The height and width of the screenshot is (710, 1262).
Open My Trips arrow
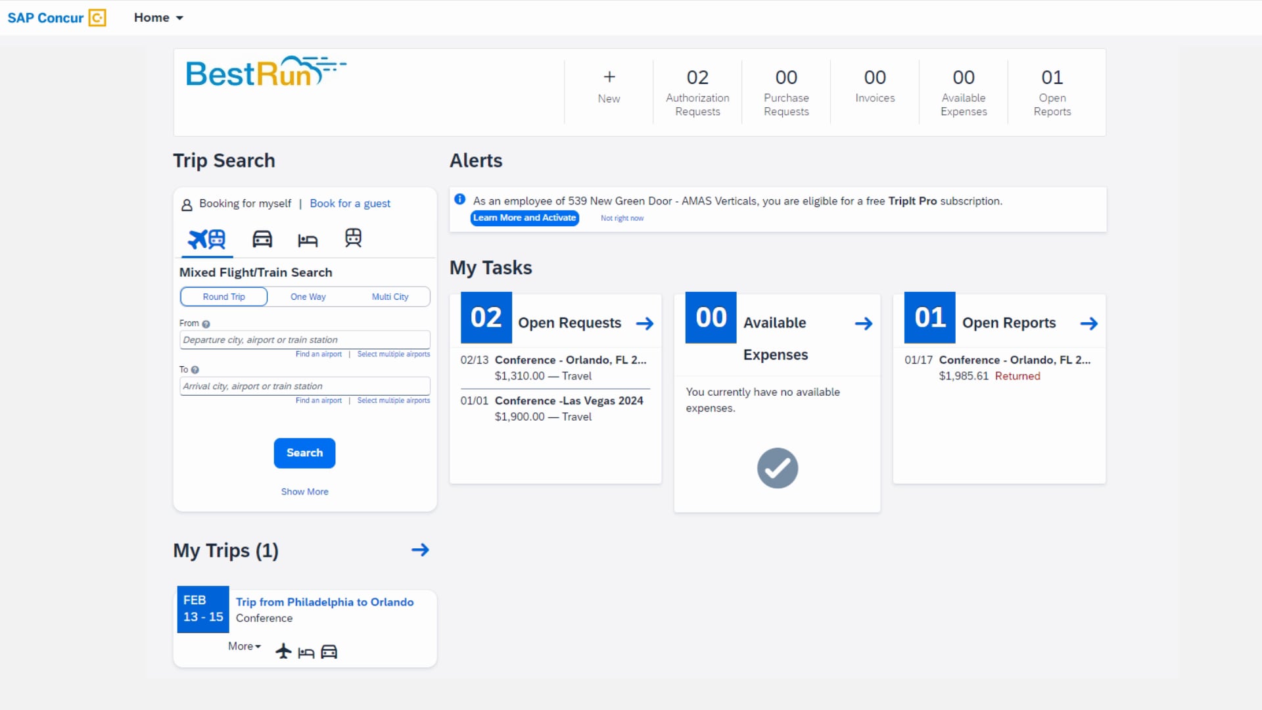[x=420, y=550]
